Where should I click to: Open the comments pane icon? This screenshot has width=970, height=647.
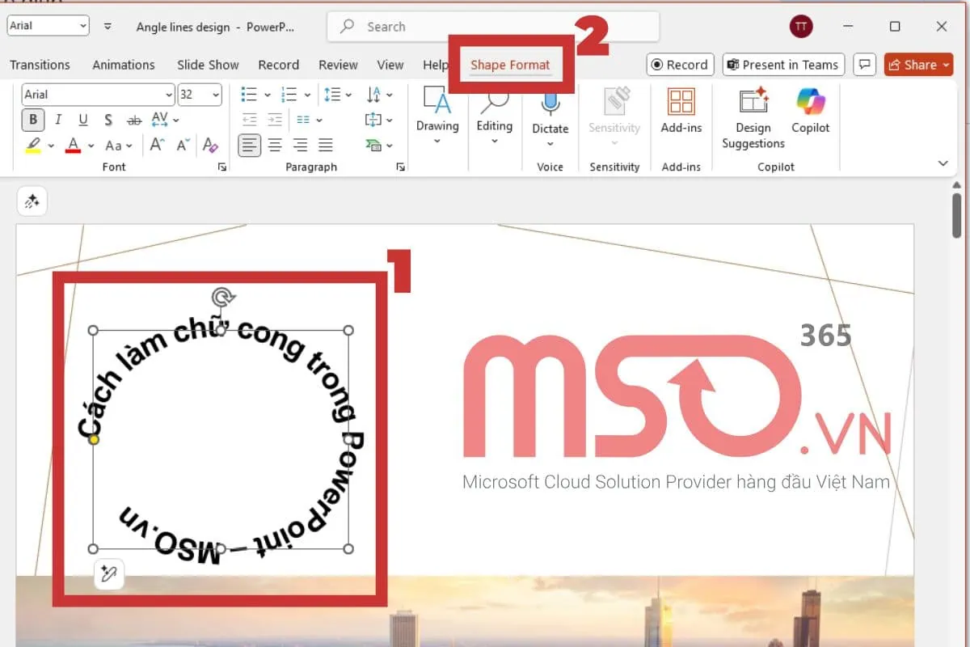pos(865,65)
